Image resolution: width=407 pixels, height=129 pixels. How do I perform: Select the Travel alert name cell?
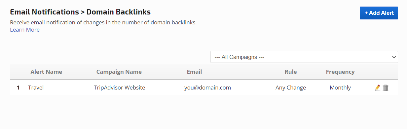[36, 88]
